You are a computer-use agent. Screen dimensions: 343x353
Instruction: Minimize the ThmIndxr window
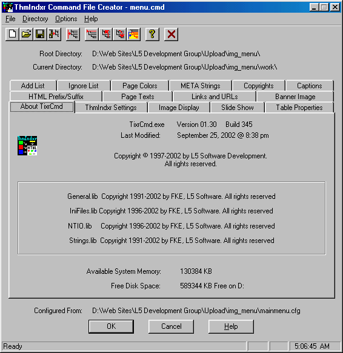(x=314, y=7)
